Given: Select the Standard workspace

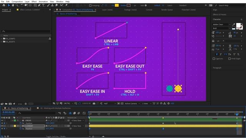Looking at the screenshot, I should point(183,5).
